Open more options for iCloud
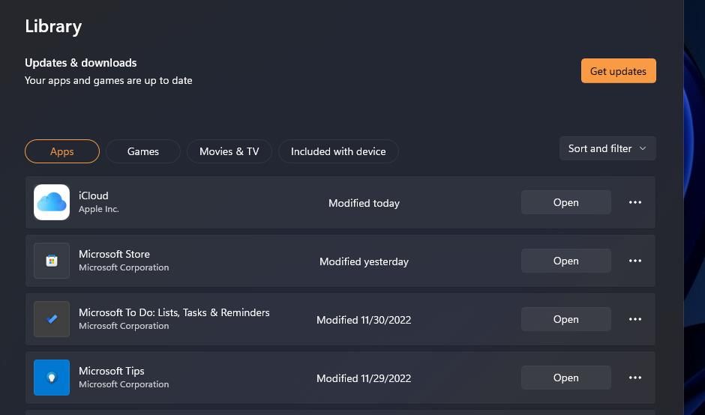Image resolution: width=705 pixels, height=415 pixels. (634, 202)
